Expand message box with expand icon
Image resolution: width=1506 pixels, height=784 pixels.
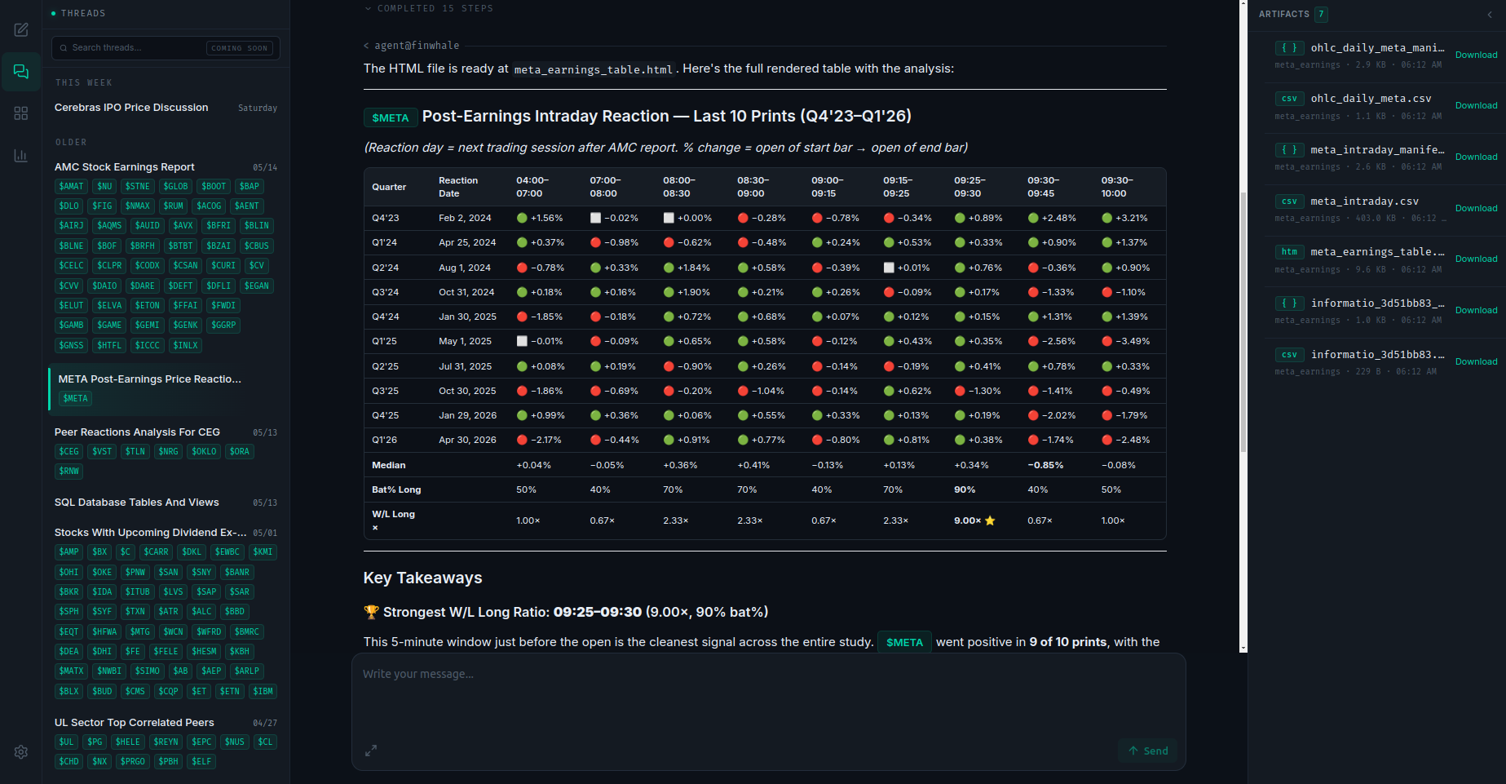tap(371, 750)
